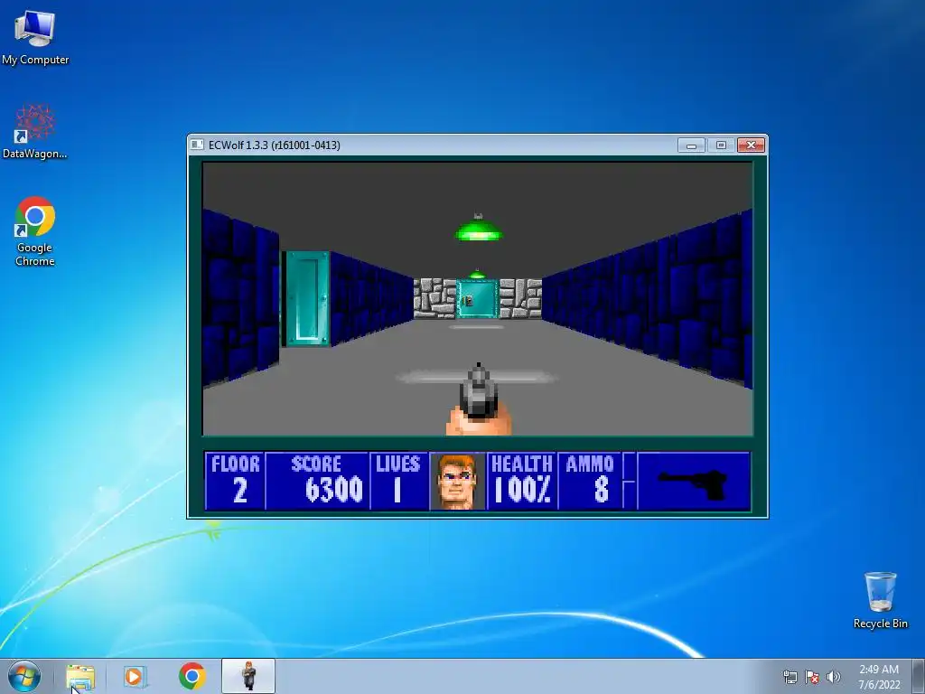Click the Show Desktop strip on taskbar
The image size is (925, 694).
tap(920, 676)
